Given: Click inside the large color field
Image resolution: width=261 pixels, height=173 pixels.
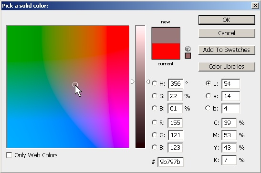Looking at the screenshot, I should (68, 87).
